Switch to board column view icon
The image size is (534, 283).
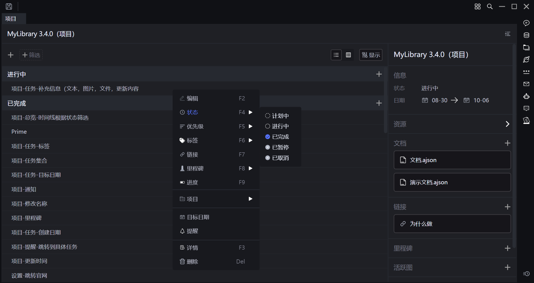[348, 55]
